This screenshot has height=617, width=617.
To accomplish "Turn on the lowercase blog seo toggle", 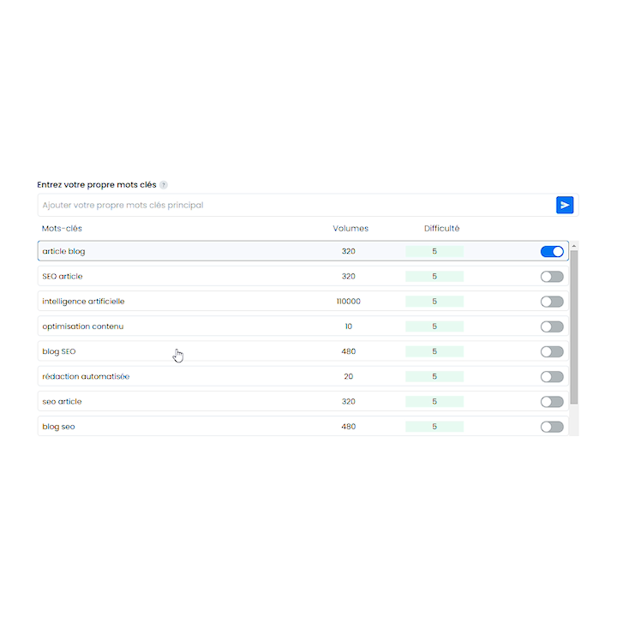I will coord(552,427).
